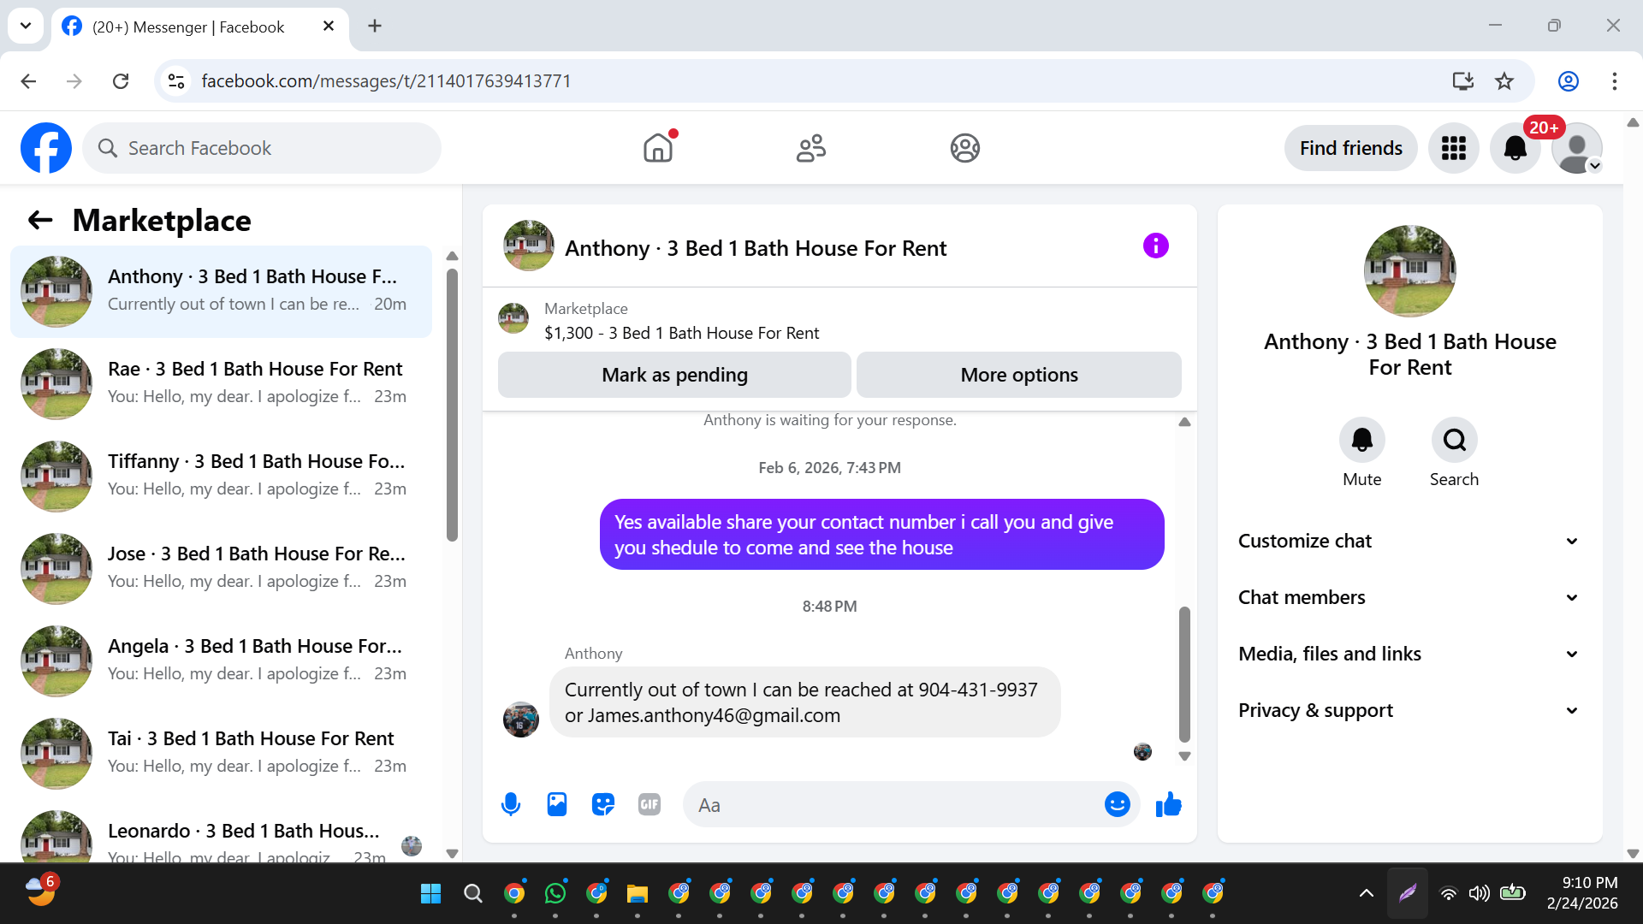This screenshot has height=924, width=1643.
Task: Attach a photo using image icon
Action: coord(557,804)
